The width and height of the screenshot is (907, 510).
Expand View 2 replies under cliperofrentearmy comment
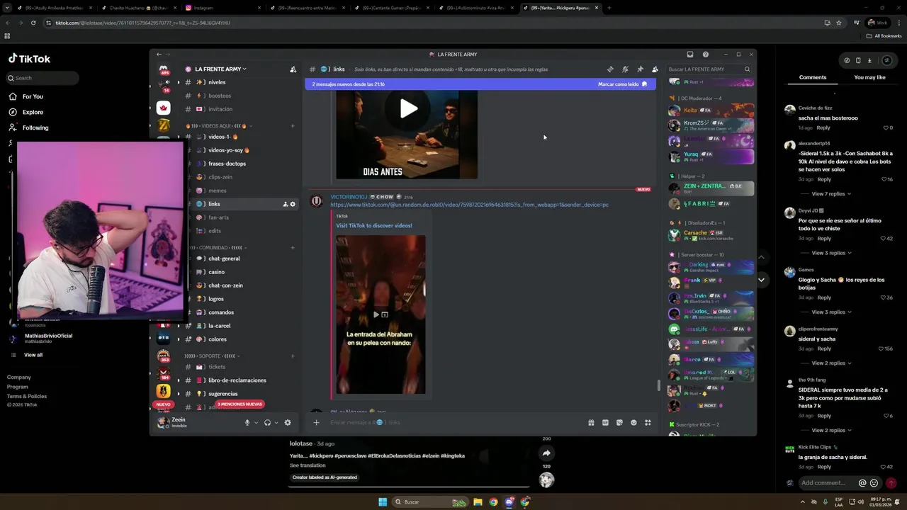click(831, 363)
